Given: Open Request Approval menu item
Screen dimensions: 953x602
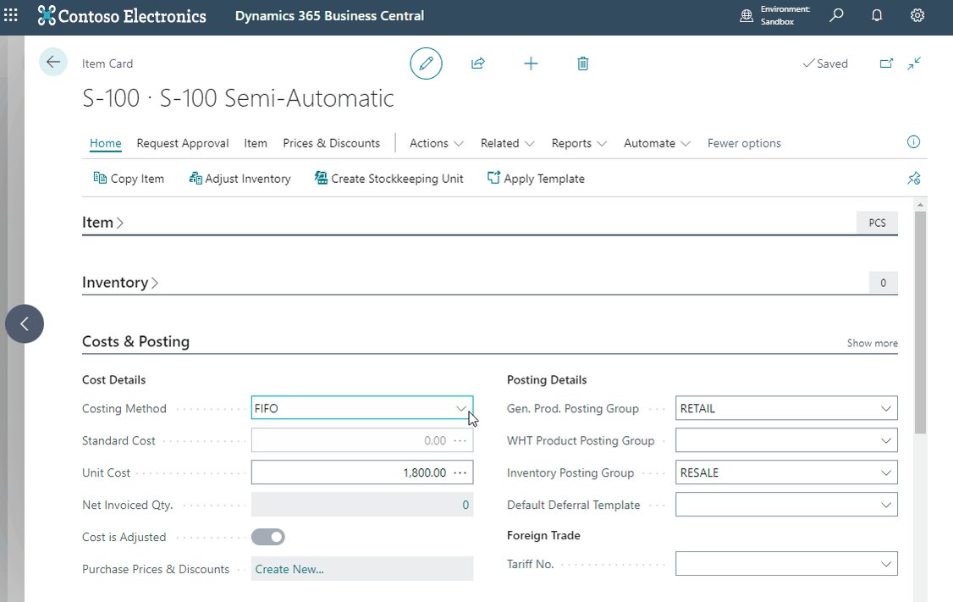Looking at the screenshot, I should (182, 143).
